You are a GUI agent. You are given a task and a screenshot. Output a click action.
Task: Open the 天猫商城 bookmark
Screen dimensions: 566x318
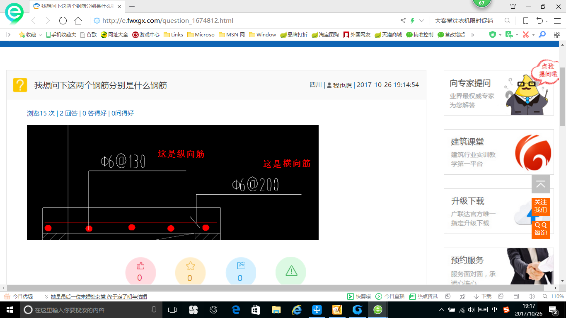(x=389, y=35)
